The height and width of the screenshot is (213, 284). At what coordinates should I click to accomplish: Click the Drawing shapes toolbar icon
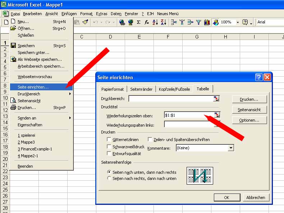(x=216, y=22)
